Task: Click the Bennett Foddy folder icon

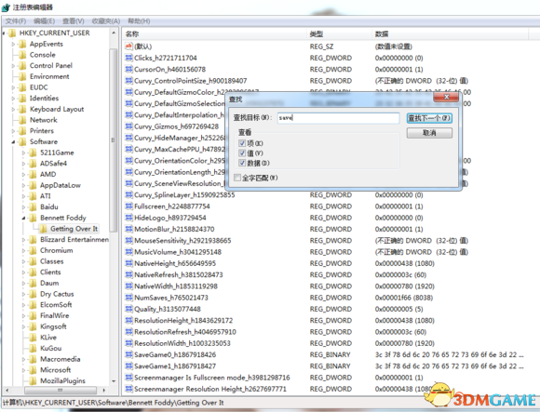Action: [x=34, y=218]
